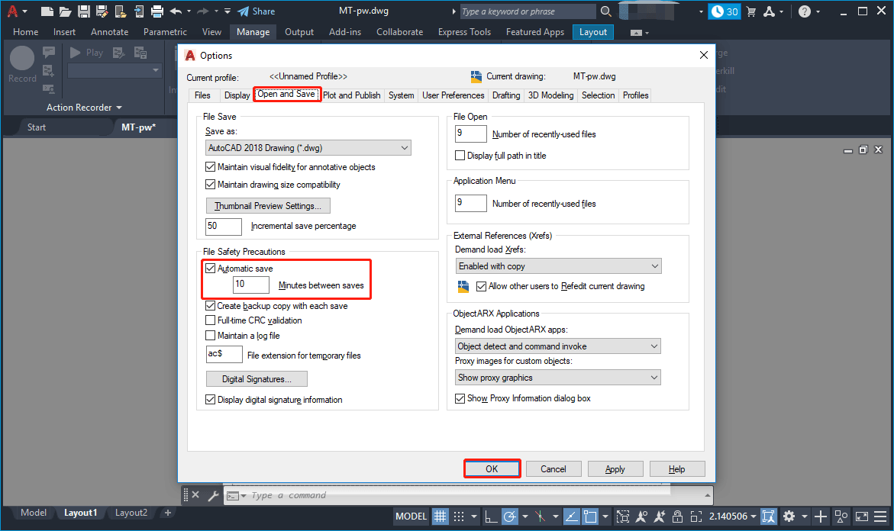
Task: Switch to the Plot and Publish tab
Action: pos(352,95)
